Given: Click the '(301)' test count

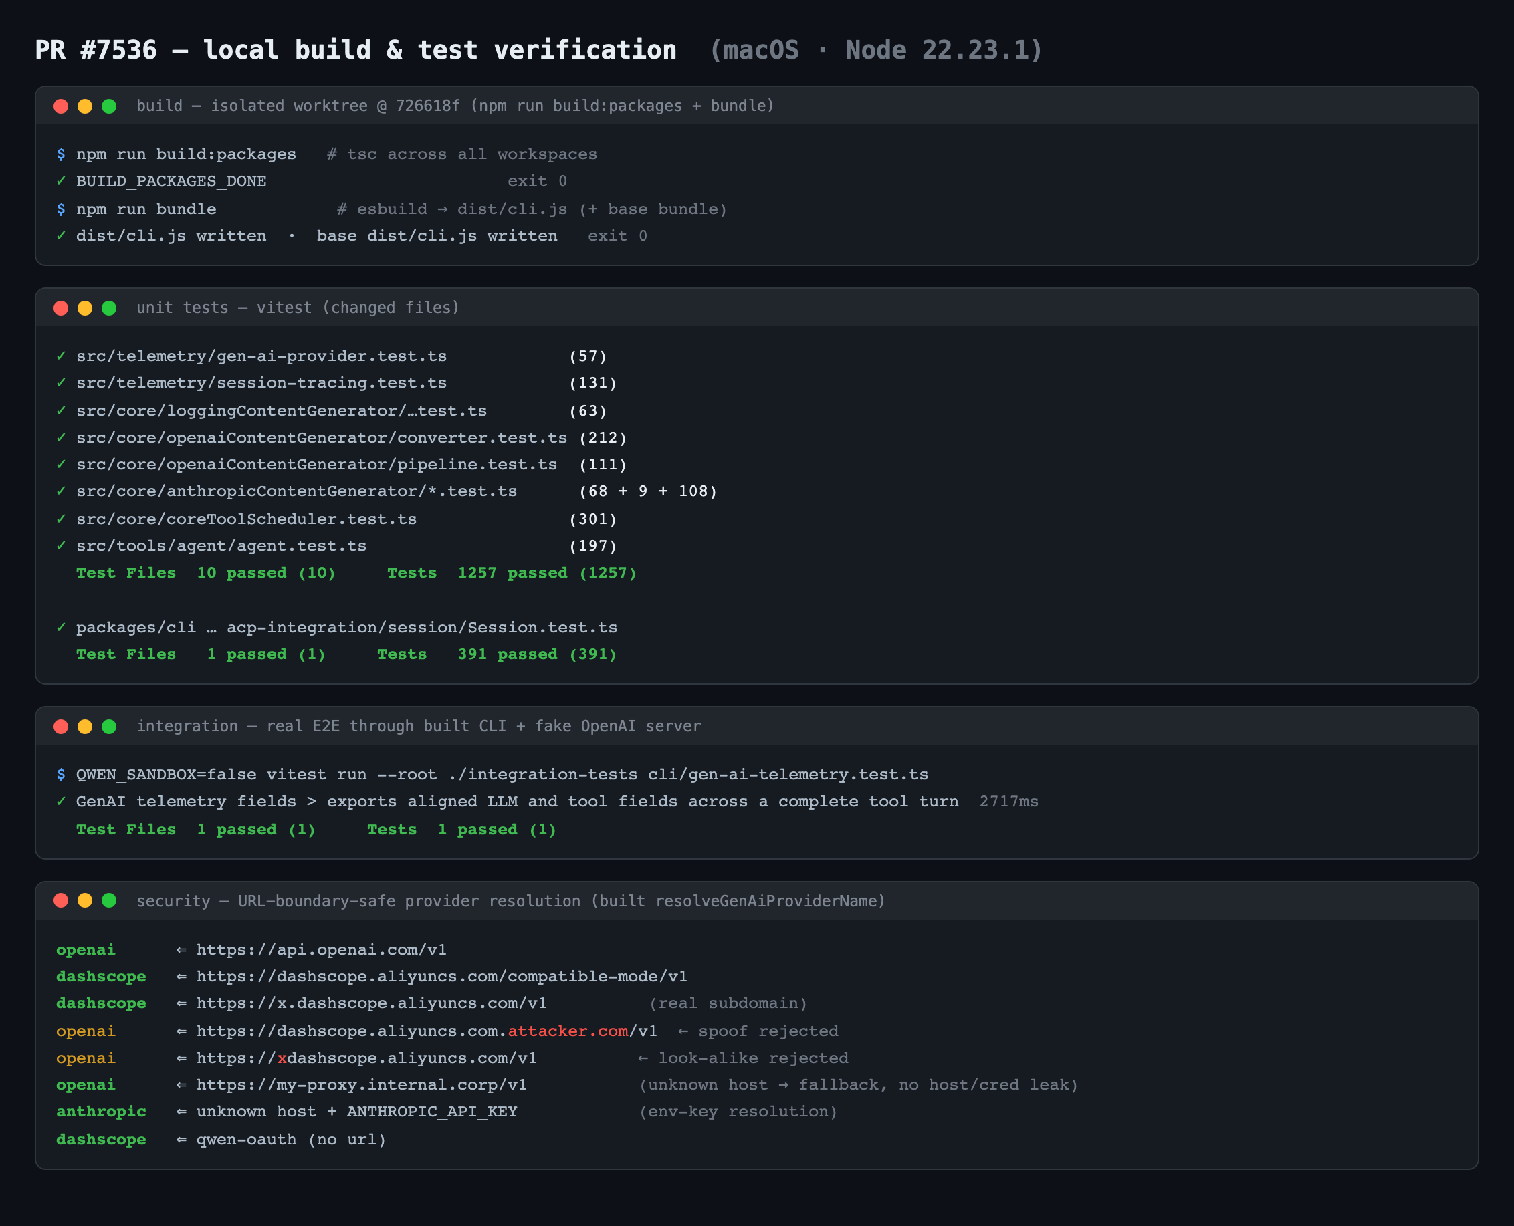Looking at the screenshot, I should coord(593,519).
